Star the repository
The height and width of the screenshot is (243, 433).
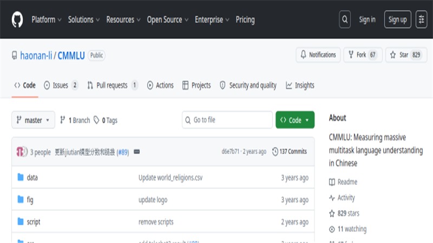click(x=406, y=55)
